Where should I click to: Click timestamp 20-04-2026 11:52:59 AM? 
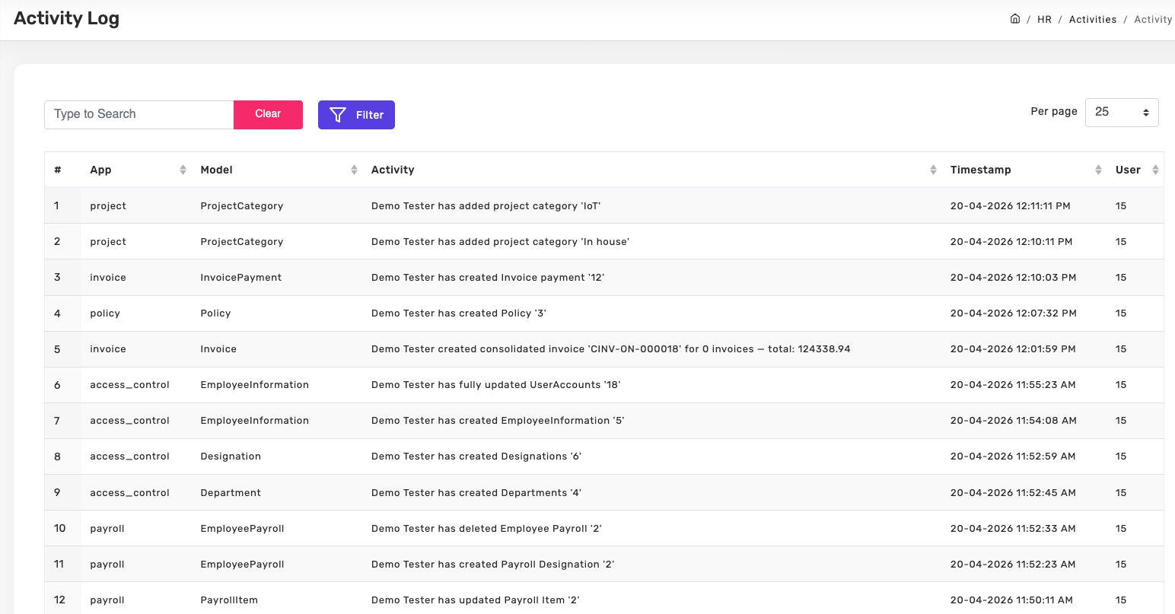(1013, 457)
